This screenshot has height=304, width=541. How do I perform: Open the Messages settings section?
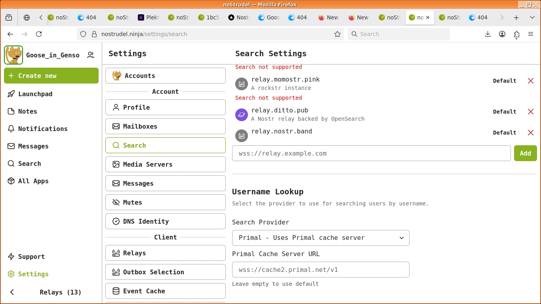166,183
